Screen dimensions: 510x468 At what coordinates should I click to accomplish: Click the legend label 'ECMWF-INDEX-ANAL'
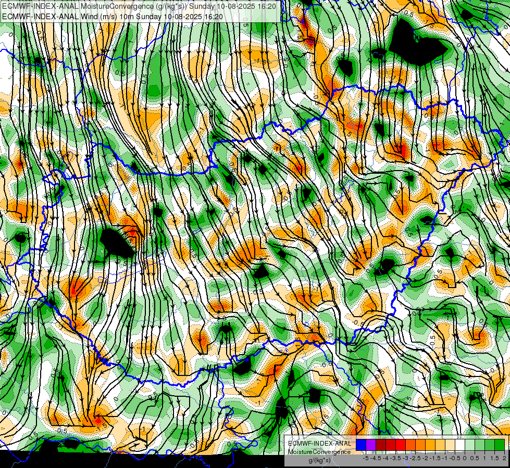click(x=319, y=444)
